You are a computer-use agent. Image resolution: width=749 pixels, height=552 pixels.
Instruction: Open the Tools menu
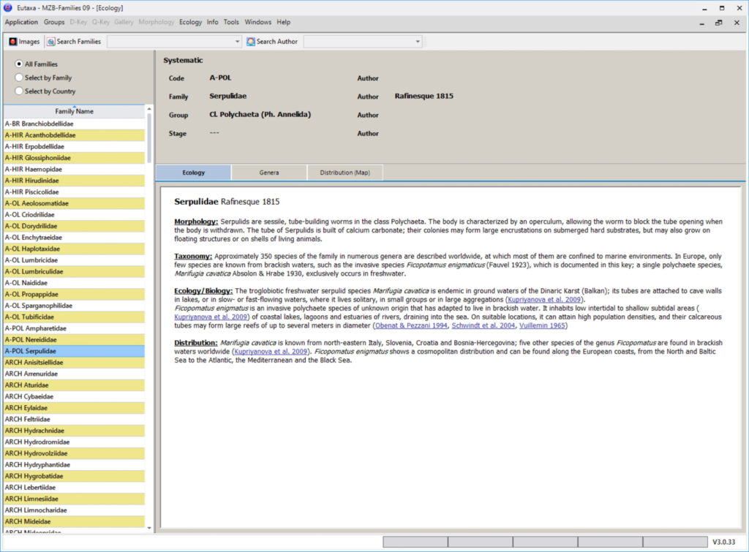[231, 22]
